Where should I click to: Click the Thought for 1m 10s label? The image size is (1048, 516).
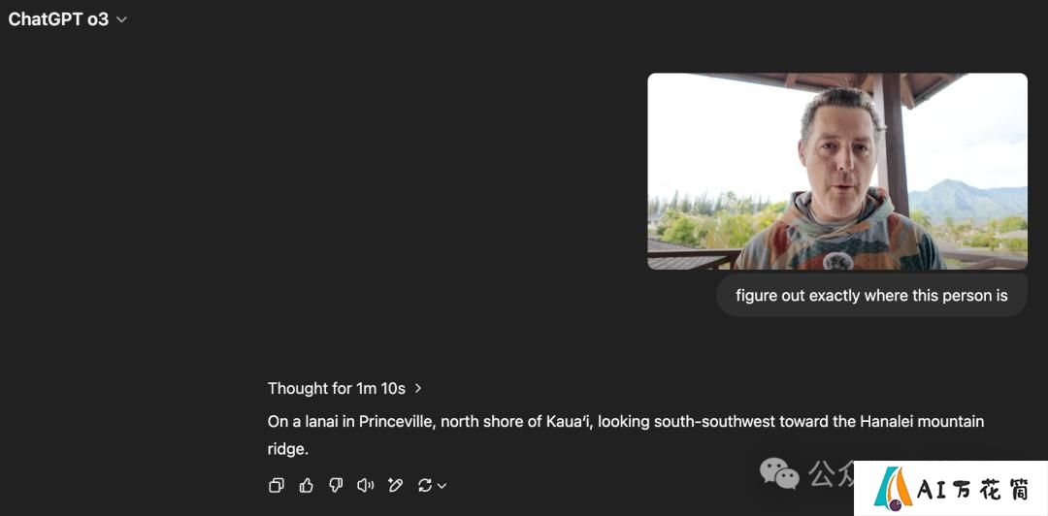click(x=336, y=388)
